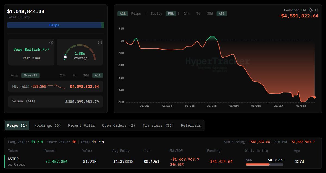Sort by Live column header
The image size is (326, 173).
click(x=147, y=150)
